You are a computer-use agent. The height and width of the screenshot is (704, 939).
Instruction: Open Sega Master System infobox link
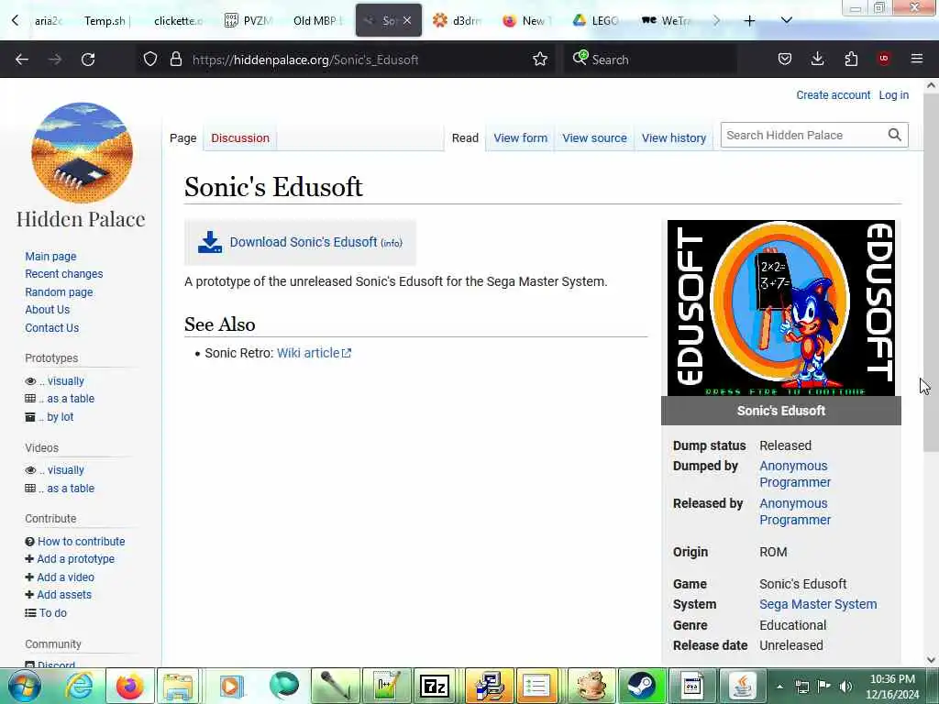tap(818, 605)
